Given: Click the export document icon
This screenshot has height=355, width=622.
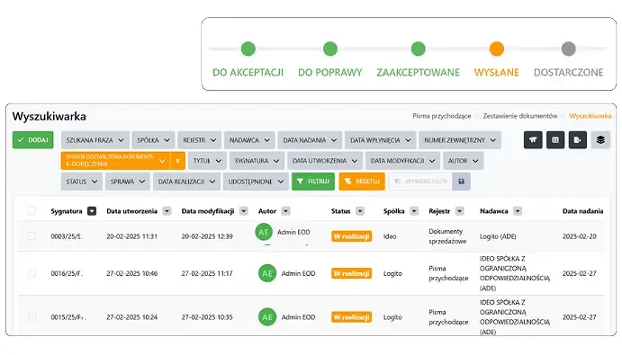Looking at the screenshot, I should coord(578,140).
